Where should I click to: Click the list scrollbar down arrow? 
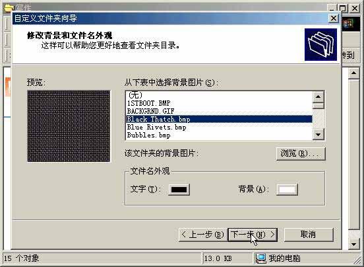pos(318,134)
